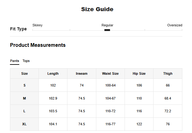This screenshot has height=133, width=192.
Task: Switch to the Tops tab
Action: tap(26, 61)
